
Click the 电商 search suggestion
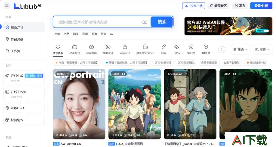(57, 34)
